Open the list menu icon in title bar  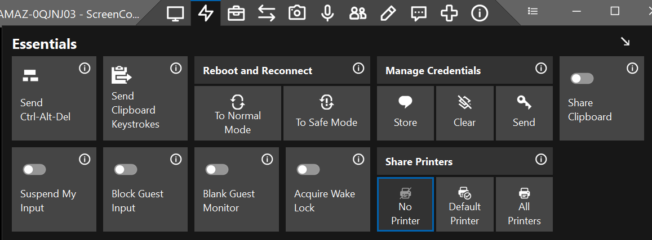click(533, 11)
